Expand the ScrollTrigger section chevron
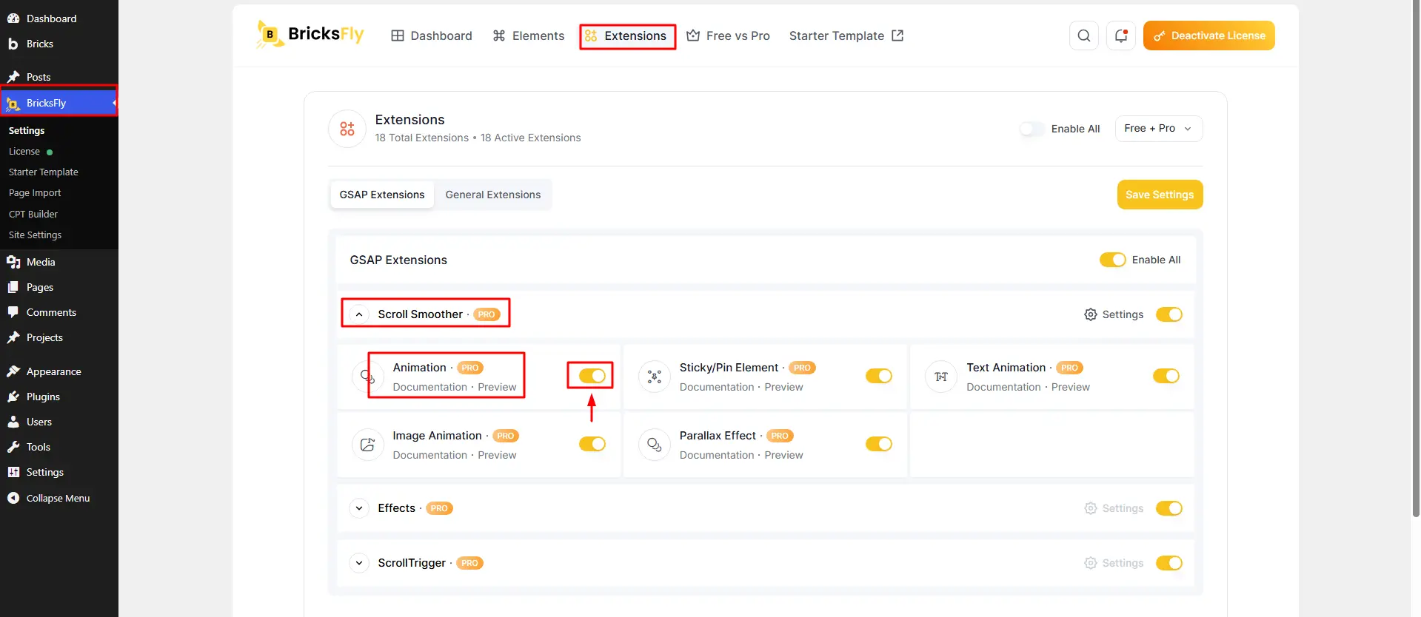 [x=359, y=563]
